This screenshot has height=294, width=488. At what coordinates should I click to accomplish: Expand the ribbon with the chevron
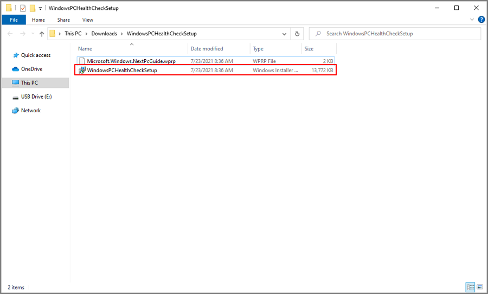[472, 20]
